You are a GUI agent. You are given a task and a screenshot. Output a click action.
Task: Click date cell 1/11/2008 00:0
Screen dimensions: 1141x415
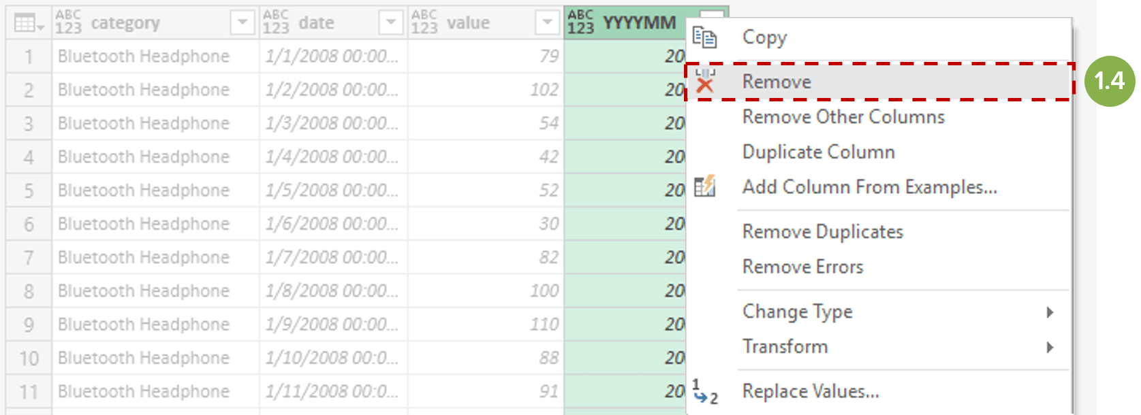tap(333, 392)
